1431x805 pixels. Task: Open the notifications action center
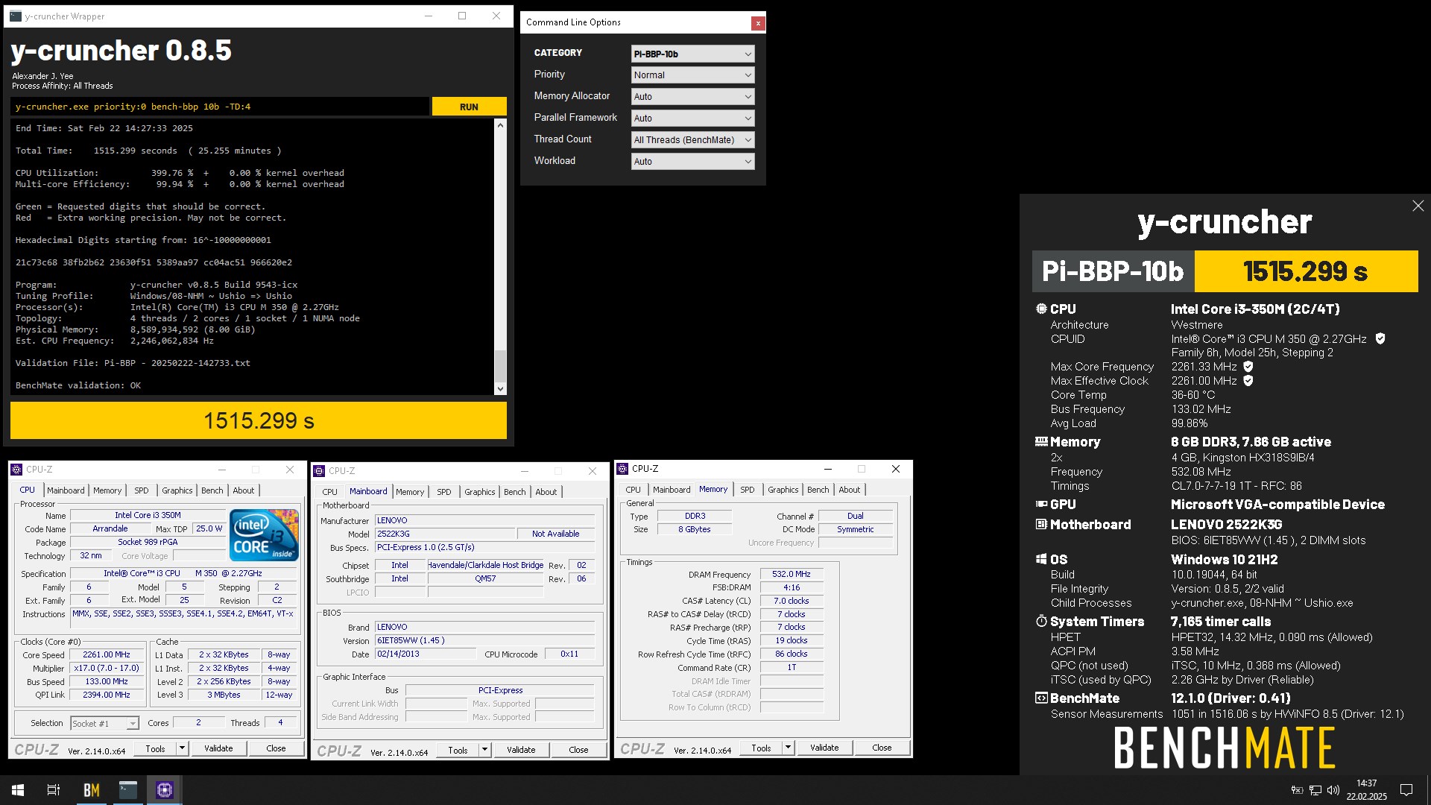coord(1406,790)
